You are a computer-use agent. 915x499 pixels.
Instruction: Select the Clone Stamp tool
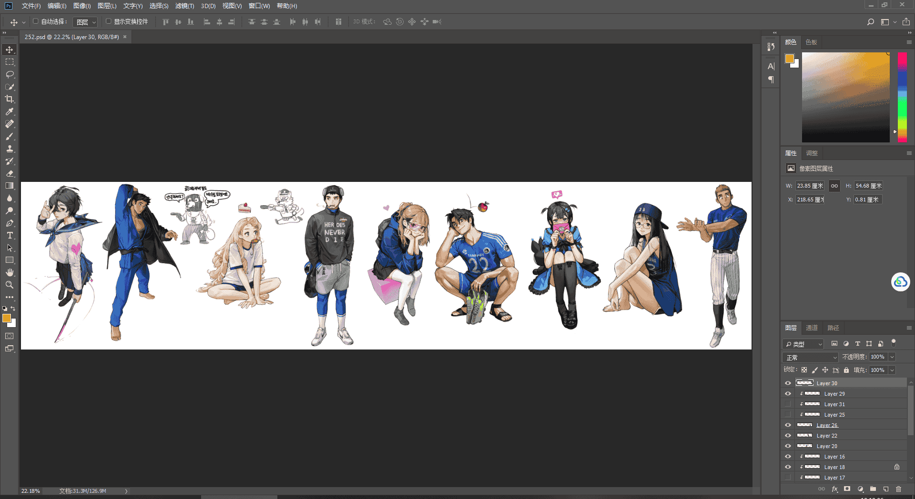pyautogui.click(x=10, y=149)
